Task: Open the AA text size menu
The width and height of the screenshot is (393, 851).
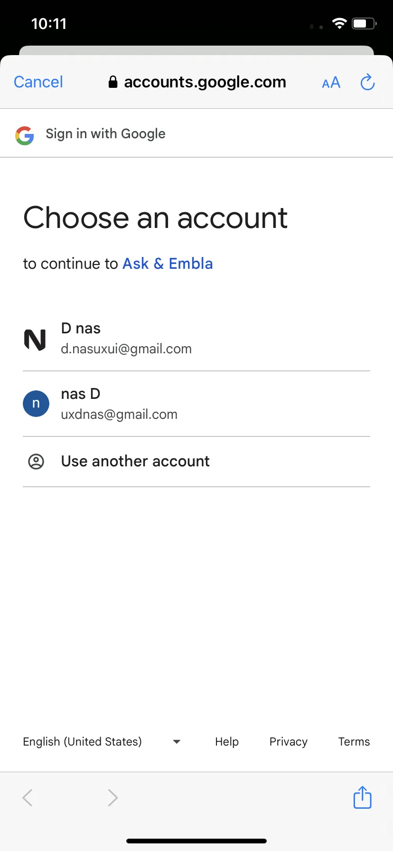Action: (x=331, y=83)
